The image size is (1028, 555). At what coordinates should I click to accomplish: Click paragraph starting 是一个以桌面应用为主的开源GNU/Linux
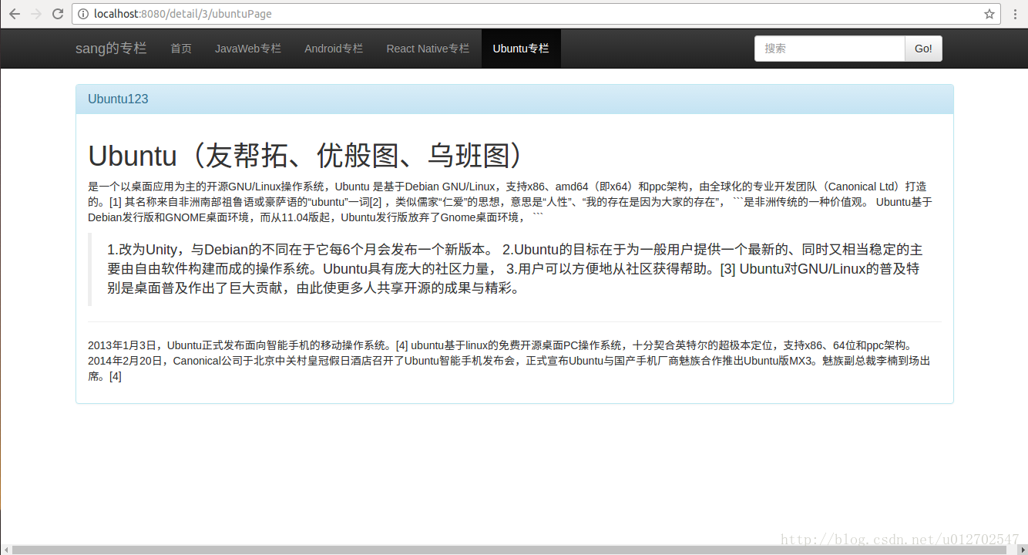click(510, 202)
